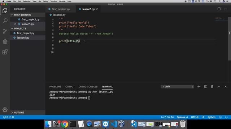Split the terminal panel
The width and height of the screenshot is (231, 129).
click(x=205, y=87)
